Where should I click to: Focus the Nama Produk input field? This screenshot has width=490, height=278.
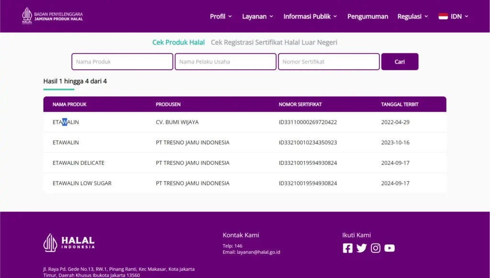(122, 62)
